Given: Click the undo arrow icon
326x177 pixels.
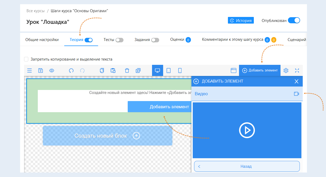Looking at the screenshot, I should (71, 70).
